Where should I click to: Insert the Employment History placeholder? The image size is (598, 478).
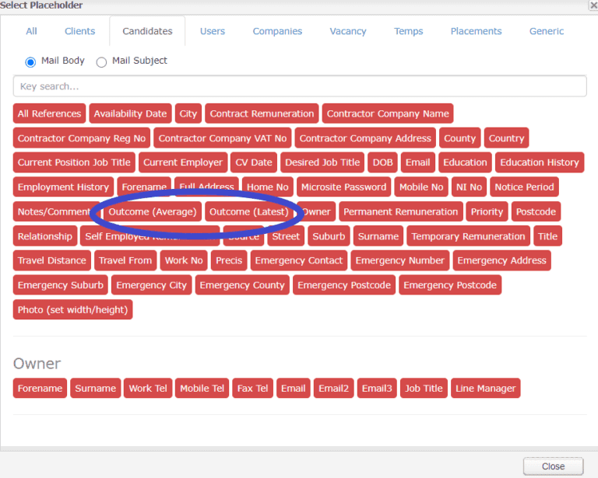point(63,187)
